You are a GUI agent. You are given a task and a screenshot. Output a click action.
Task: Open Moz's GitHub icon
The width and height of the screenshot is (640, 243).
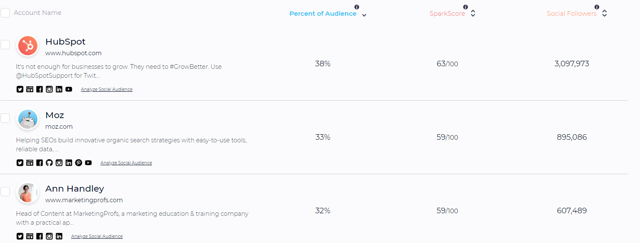[49, 163]
